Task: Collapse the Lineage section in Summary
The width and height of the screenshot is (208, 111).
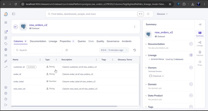Action: [146, 55]
